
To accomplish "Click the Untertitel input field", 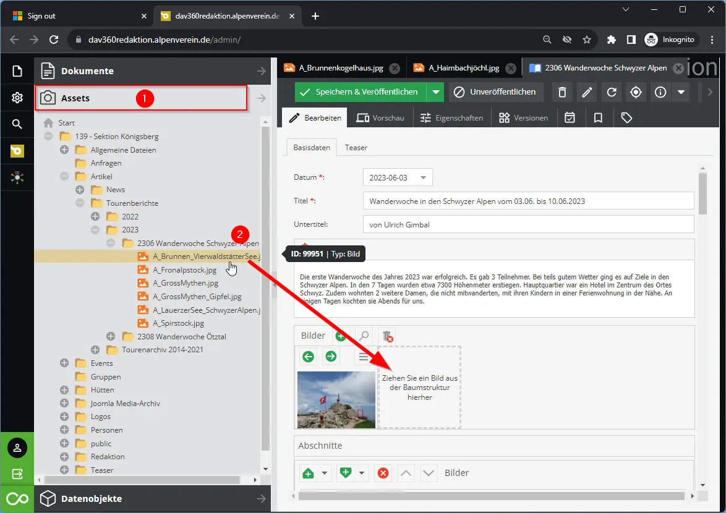I will 528,224.
